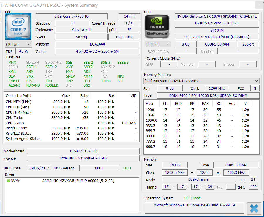Screen dimensions: 264x217
Task: Click the green NVMe drive status icon
Action: tap(9, 181)
